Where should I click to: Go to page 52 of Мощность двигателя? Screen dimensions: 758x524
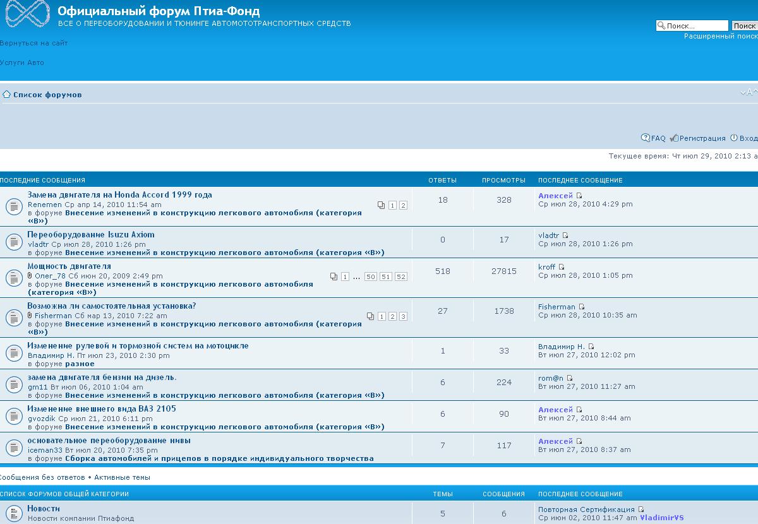[x=401, y=277]
